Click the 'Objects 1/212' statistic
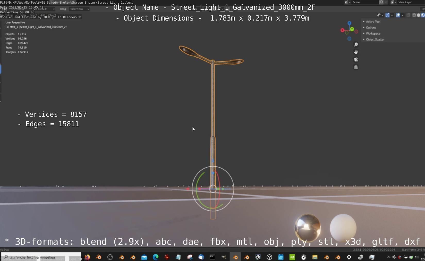 (x=16, y=34)
